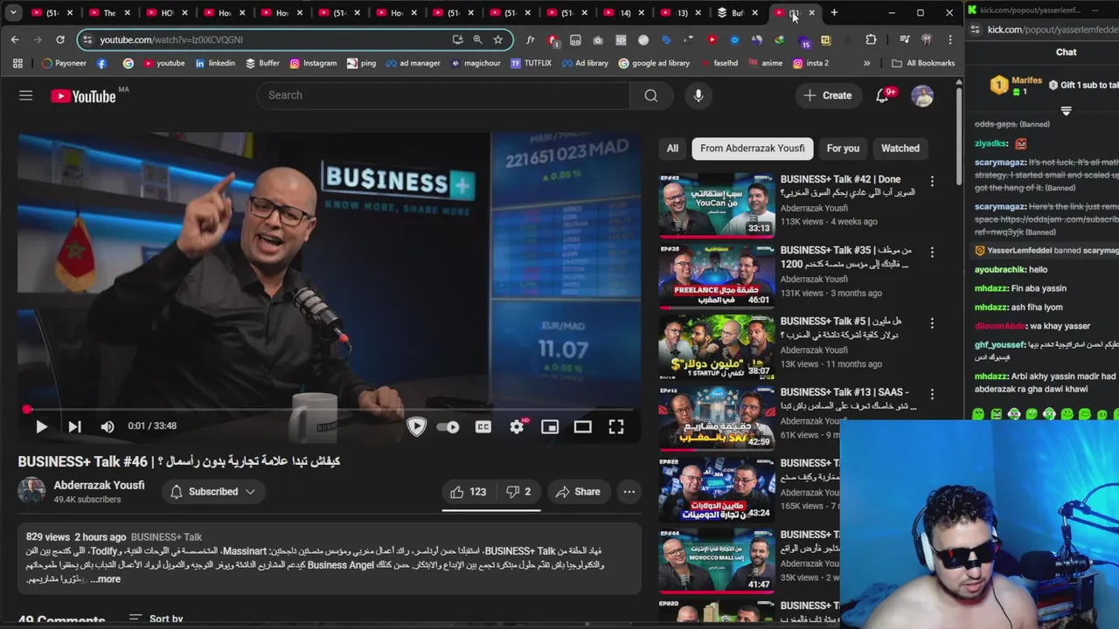The height and width of the screenshot is (629, 1119).
Task: Open the All Bookmarks folder
Action: pyautogui.click(x=923, y=63)
